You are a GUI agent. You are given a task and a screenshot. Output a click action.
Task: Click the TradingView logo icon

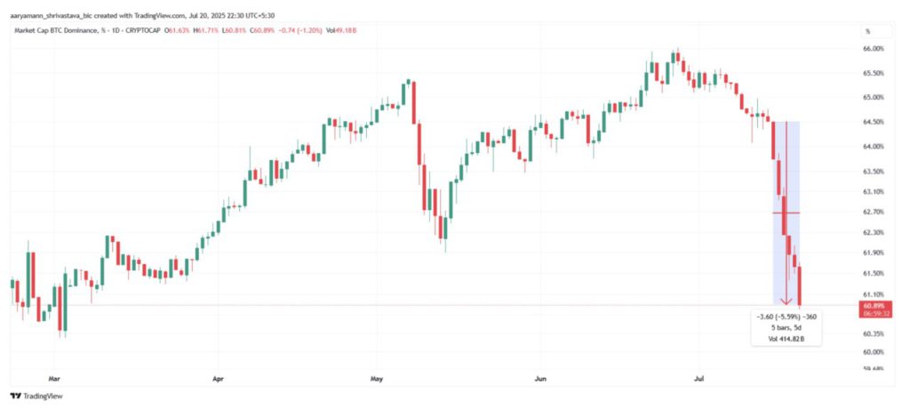click(x=15, y=396)
